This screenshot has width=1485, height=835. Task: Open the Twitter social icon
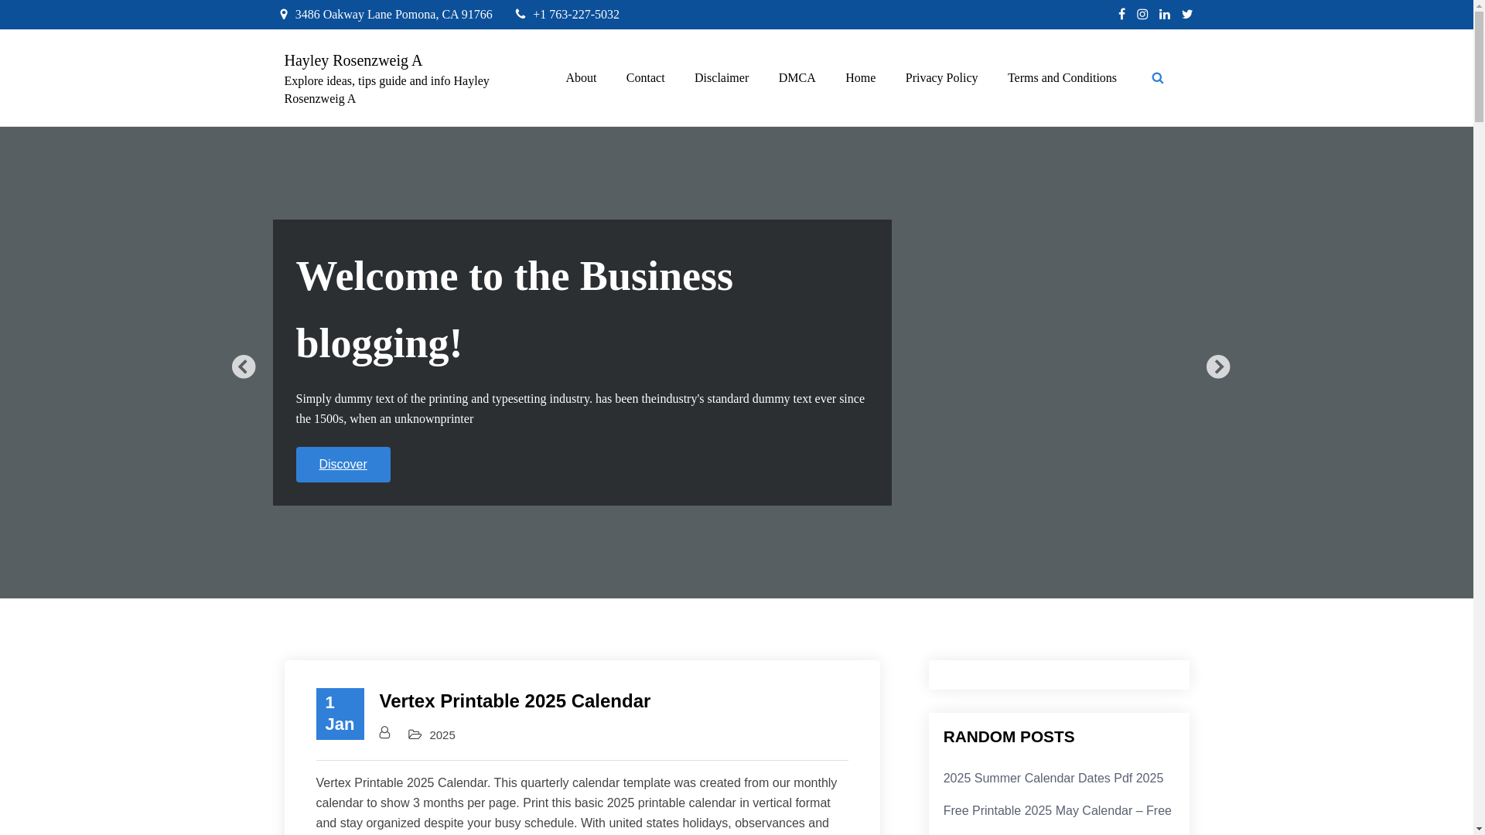(x=1187, y=14)
